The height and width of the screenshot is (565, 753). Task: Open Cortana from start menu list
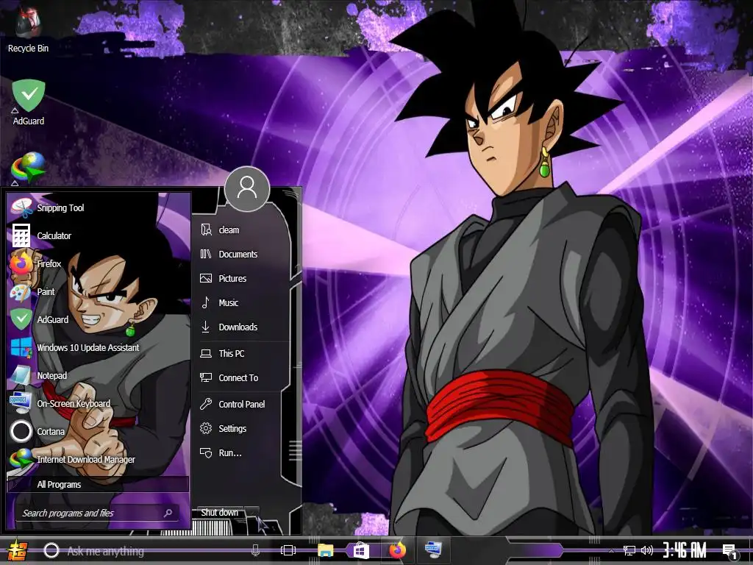pyautogui.click(x=98, y=431)
